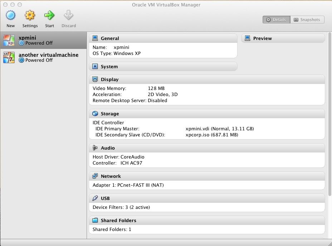Screen dimensions: 332x246
Task: Click 'Adapter 1: PCnet-FAST III (NAT)'
Action: (x=128, y=185)
